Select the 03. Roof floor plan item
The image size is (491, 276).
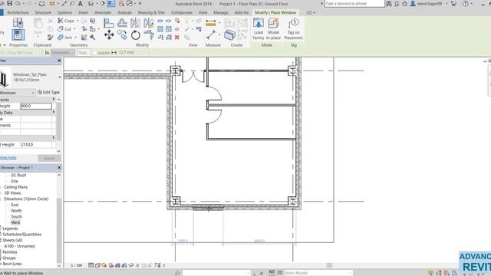pyautogui.click(x=18, y=176)
